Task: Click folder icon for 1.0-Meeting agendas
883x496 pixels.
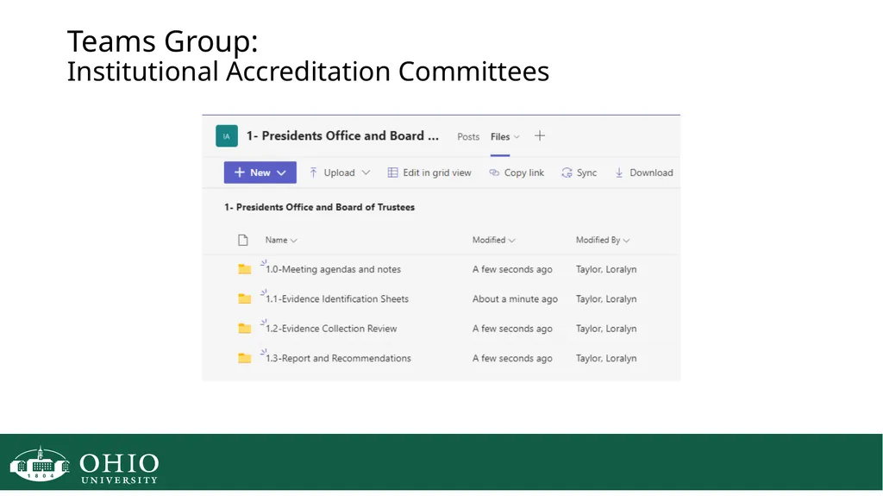Action: pos(244,269)
